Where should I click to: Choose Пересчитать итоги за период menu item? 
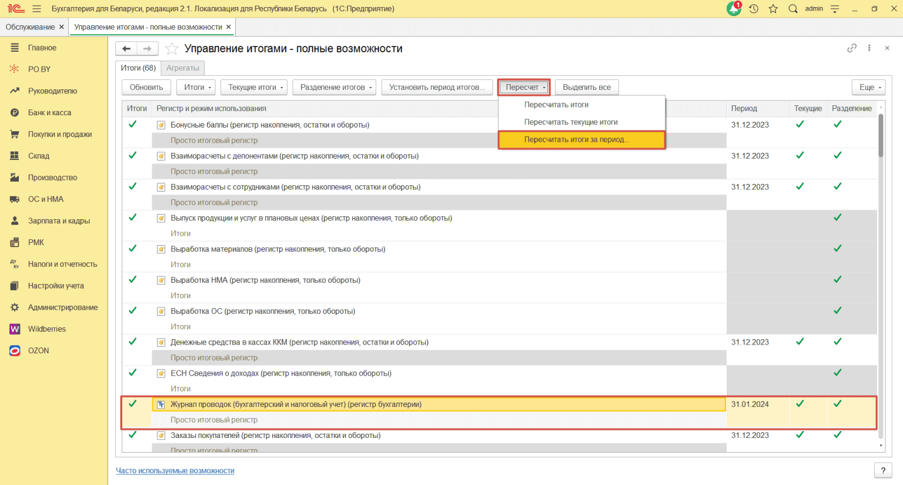pos(577,140)
